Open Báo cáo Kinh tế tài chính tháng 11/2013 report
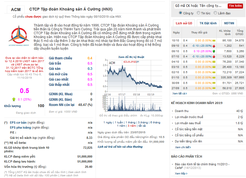Viewport: 246px width, 178px height. (x=202, y=166)
